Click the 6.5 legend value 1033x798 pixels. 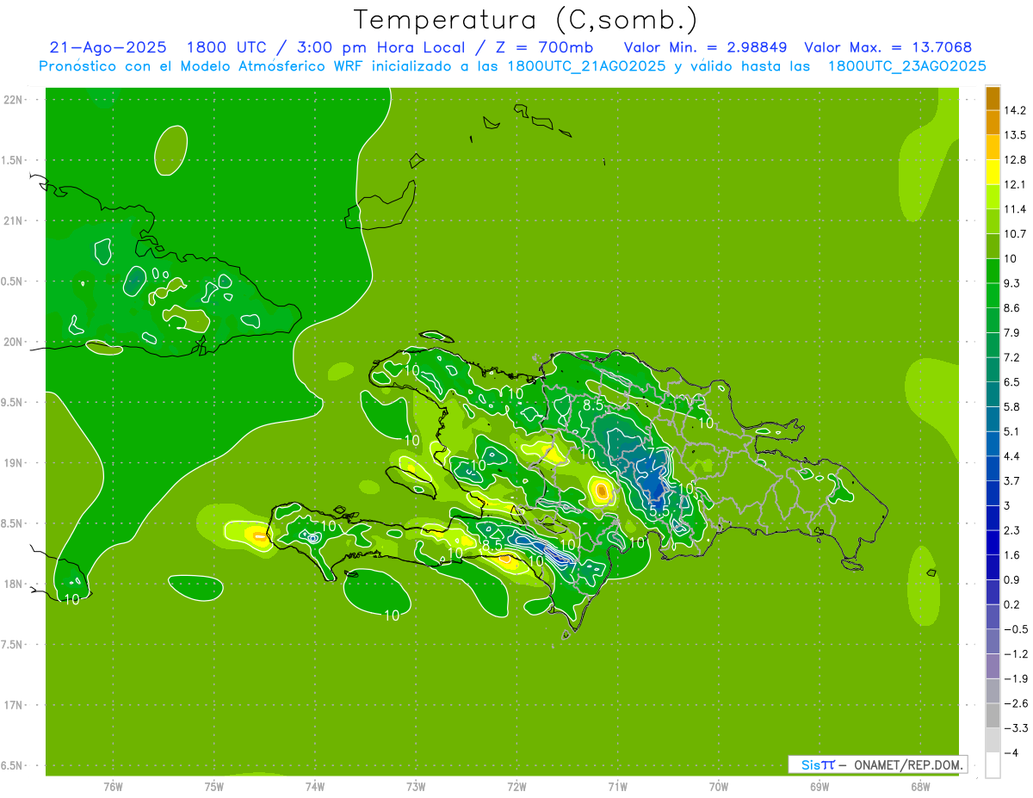point(1012,382)
